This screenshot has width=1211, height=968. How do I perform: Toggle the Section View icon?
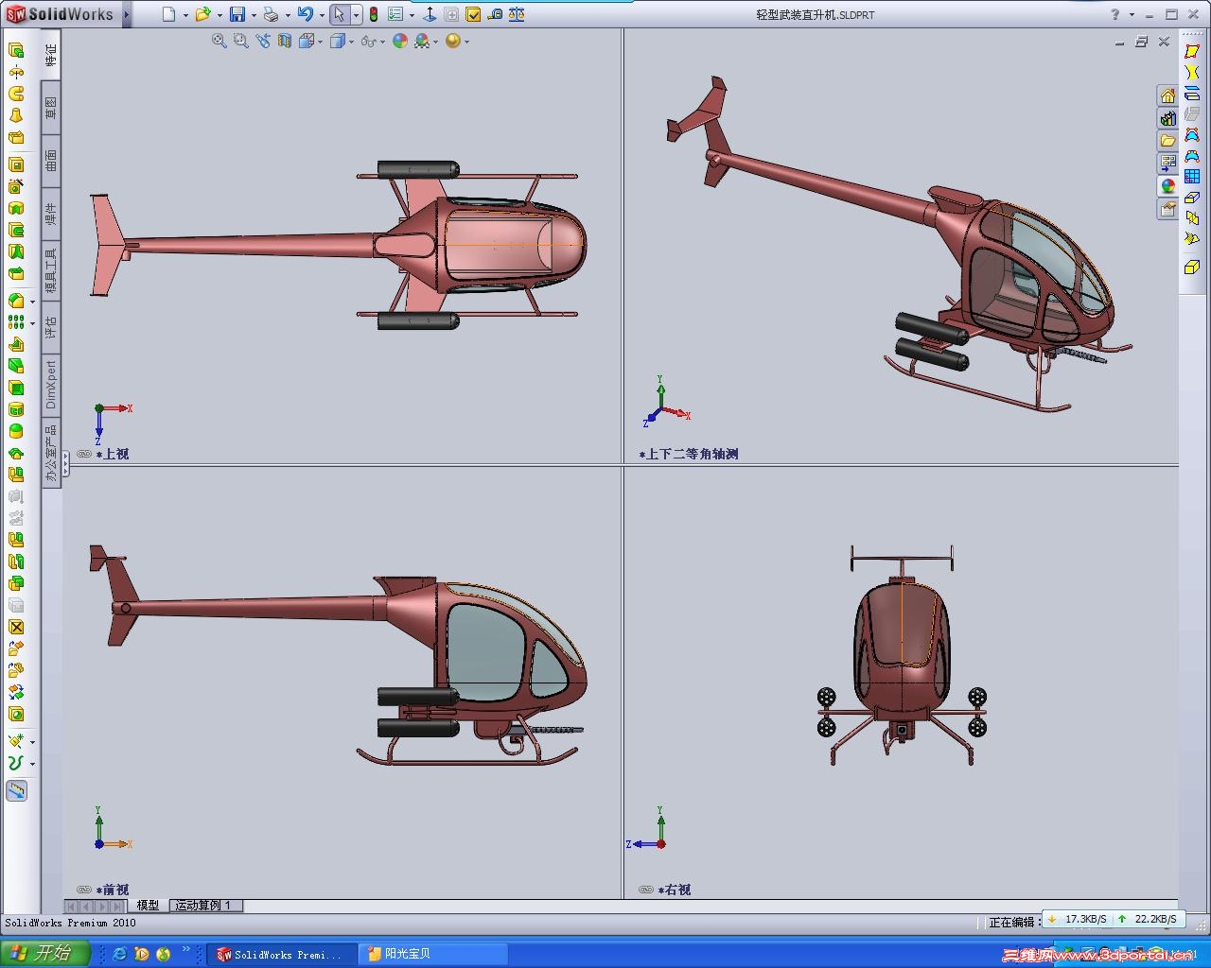click(x=284, y=41)
